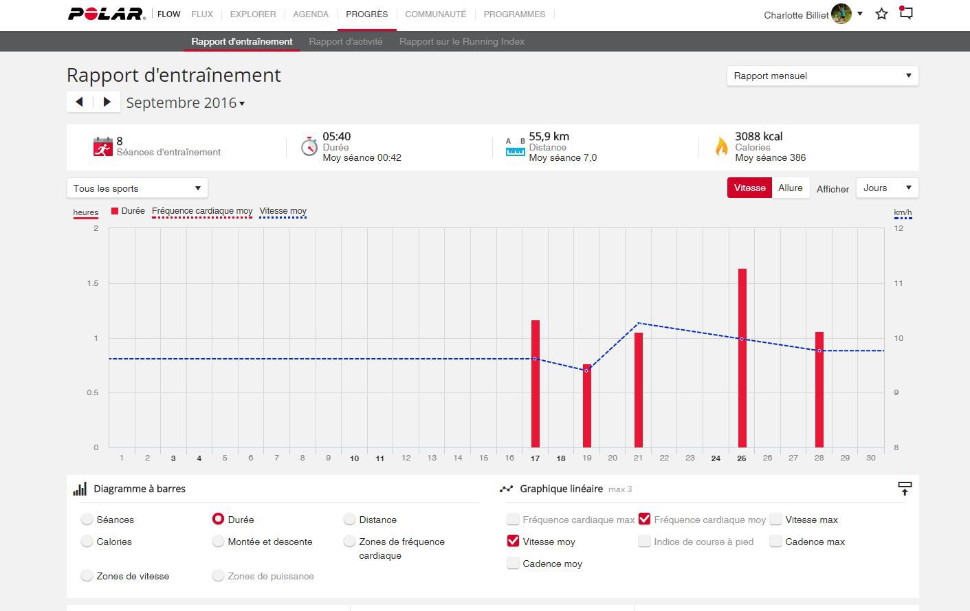Open notifications message icon
This screenshot has width=970, height=611.
tap(906, 13)
